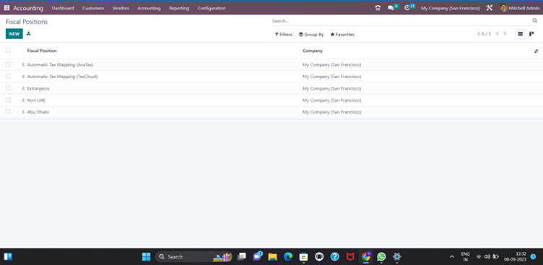
Task: Expand the Filters dropdown
Action: click(x=283, y=35)
